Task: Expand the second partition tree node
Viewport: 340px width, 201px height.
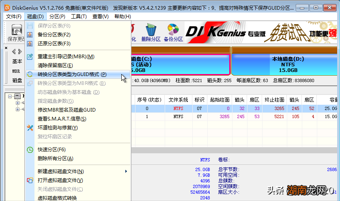Action: point(17,109)
